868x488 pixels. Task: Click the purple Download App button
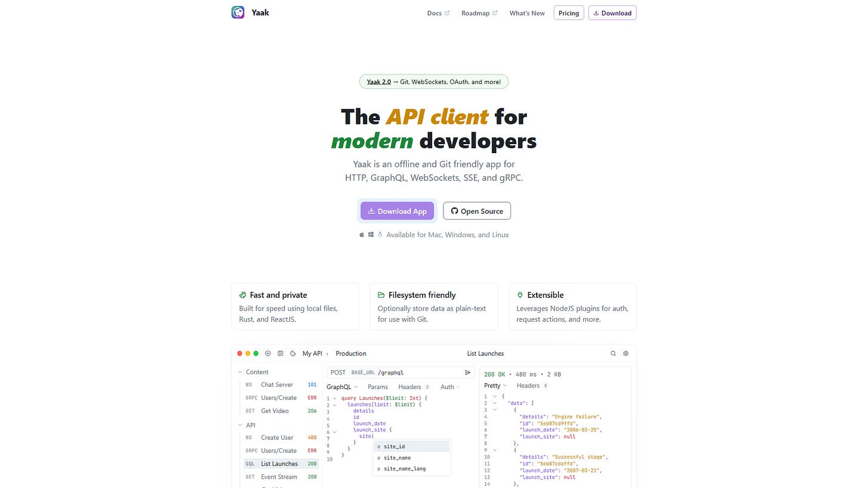pyautogui.click(x=397, y=211)
